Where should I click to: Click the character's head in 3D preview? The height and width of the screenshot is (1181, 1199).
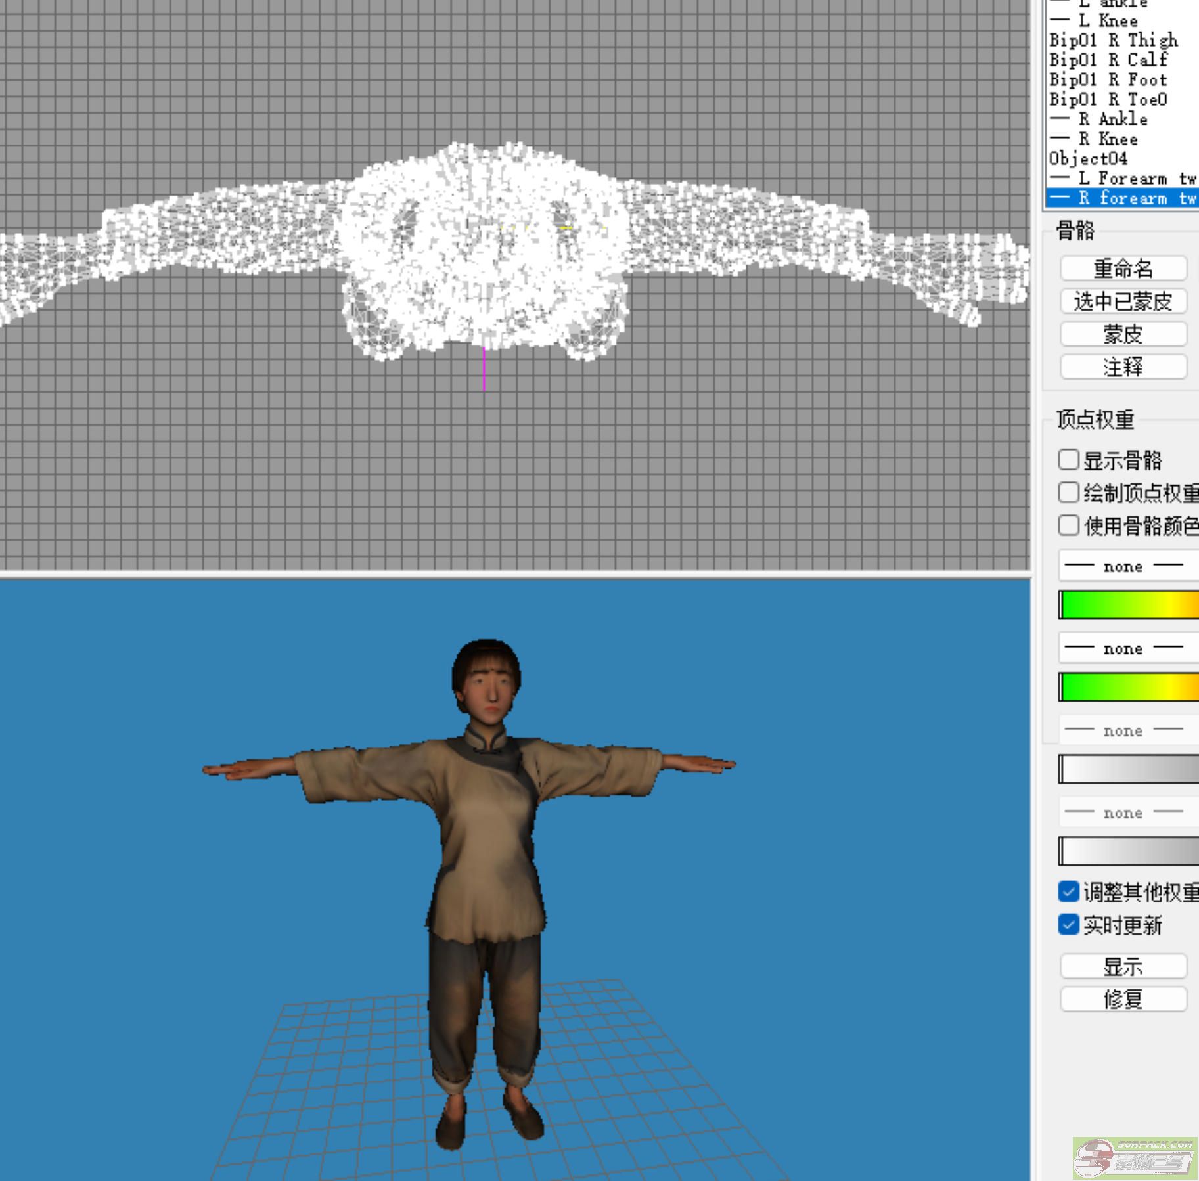coord(486,680)
